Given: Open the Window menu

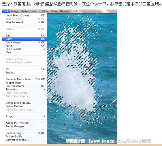Looking at the screenshot, I should pos(65,11).
